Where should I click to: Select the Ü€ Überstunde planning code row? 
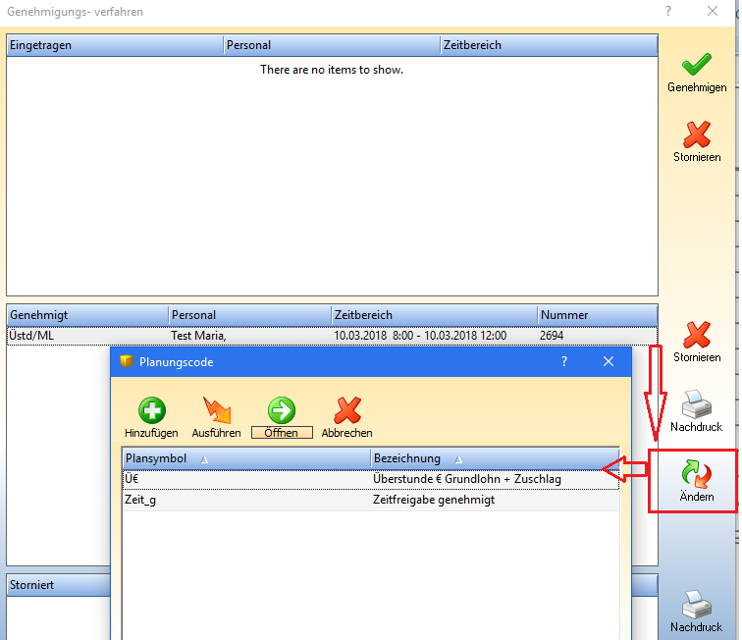(370, 479)
